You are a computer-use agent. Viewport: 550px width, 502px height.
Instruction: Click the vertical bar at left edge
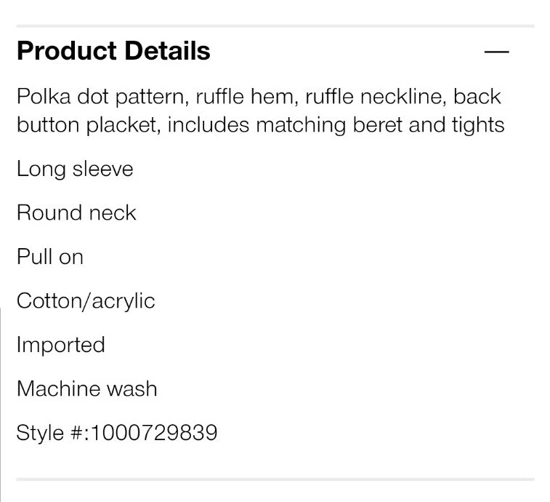pyautogui.click(x=1, y=400)
